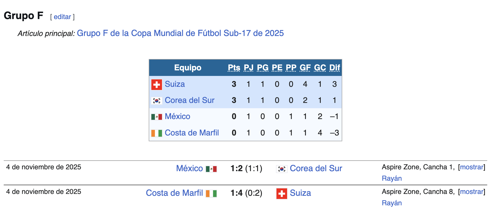Click Mexico flag in first match row
Image resolution: width=492 pixels, height=209 pixels.
tap(211, 169)
